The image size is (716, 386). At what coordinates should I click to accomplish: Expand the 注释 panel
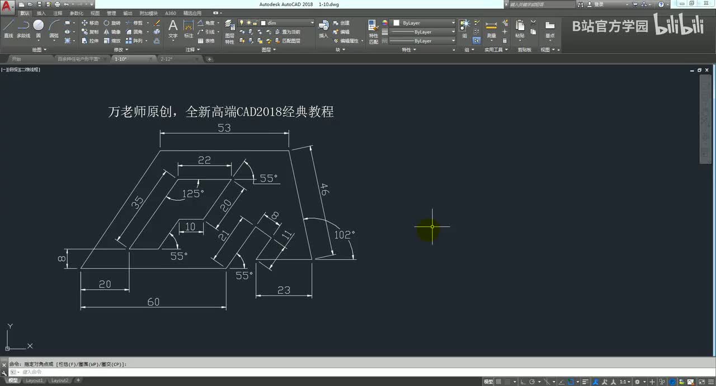coord(193,50)
